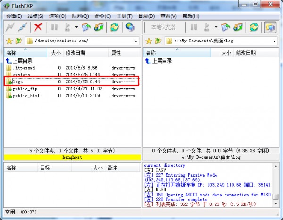
Task: Open the remote transfer mode dropdown arrow
Action: [x=74, y=27]
